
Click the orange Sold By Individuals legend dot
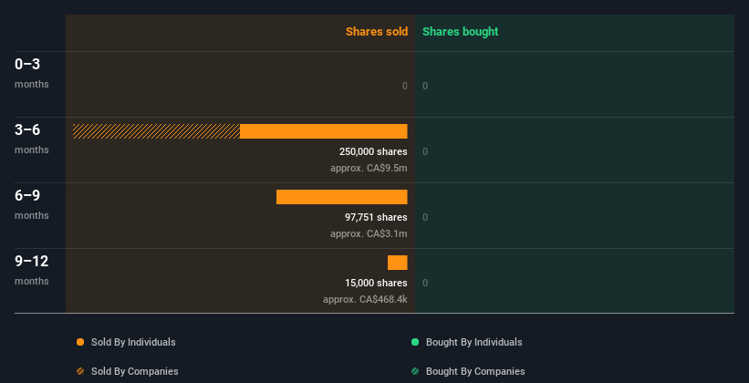coord(80,342)
